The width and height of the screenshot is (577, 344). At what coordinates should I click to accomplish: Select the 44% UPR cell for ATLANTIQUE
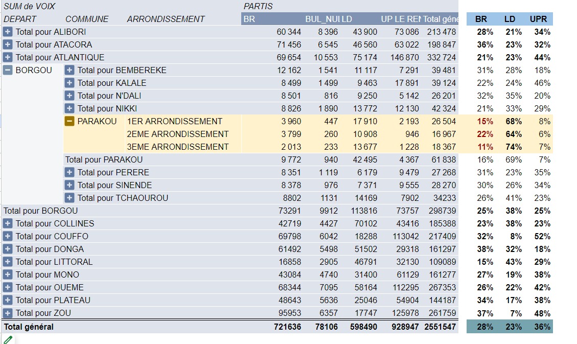coord(542,57)
